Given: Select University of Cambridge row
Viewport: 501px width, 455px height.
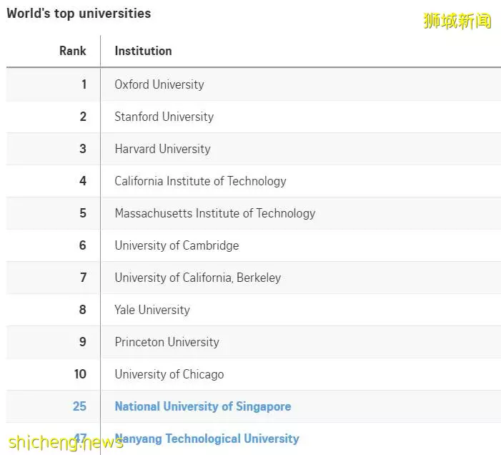Looking at the screenshot, I should click(x=177, y=245).
